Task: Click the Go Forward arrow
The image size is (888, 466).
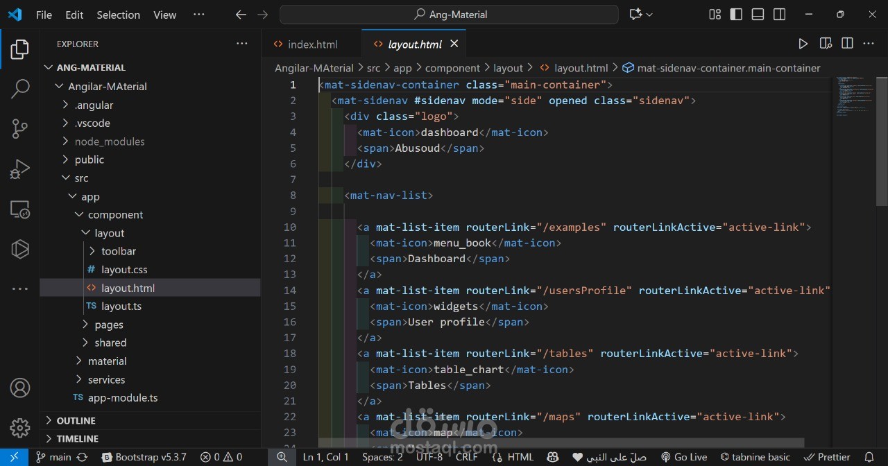Action: (263, 15)
